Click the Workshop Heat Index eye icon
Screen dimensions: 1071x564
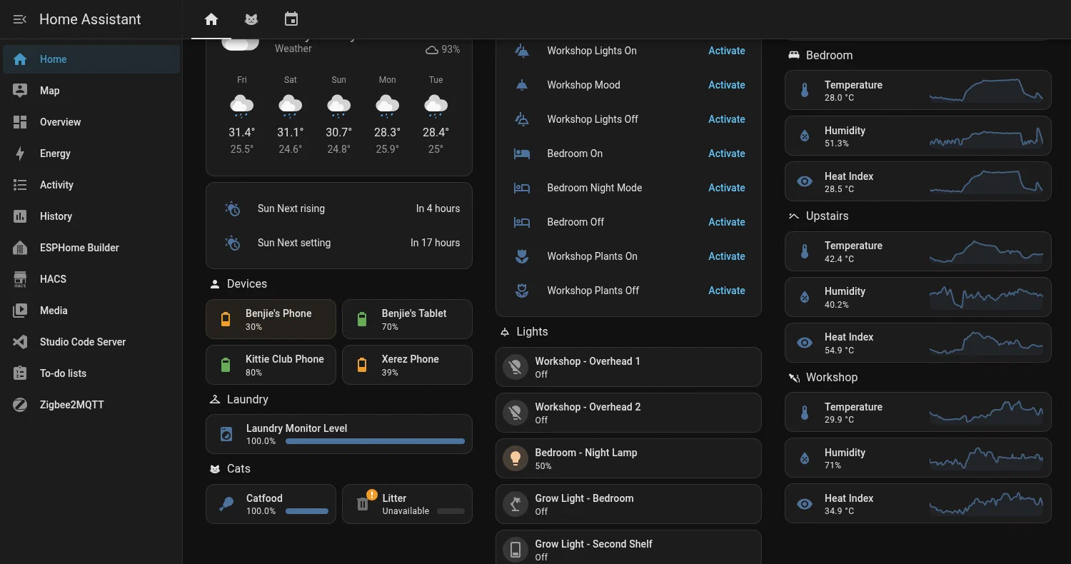(x=805, y=504)
